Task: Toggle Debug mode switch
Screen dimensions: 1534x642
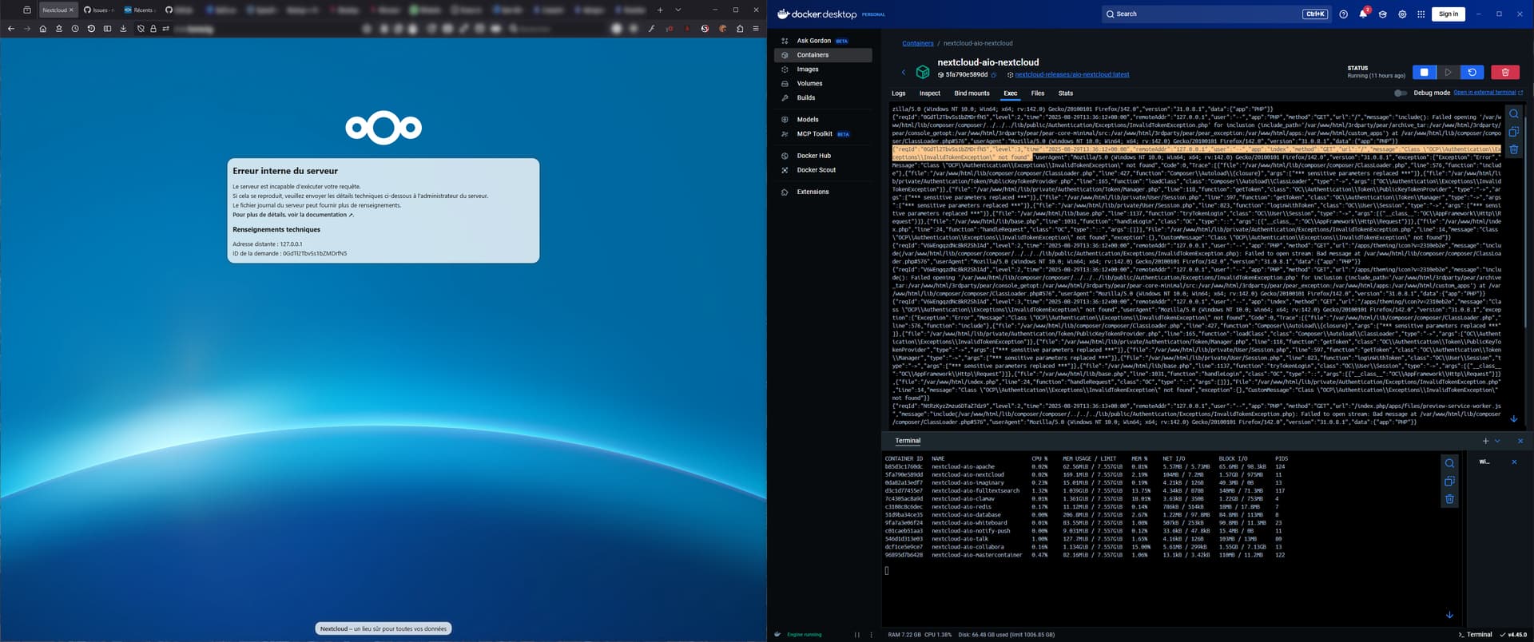Action: (1401, 93)
